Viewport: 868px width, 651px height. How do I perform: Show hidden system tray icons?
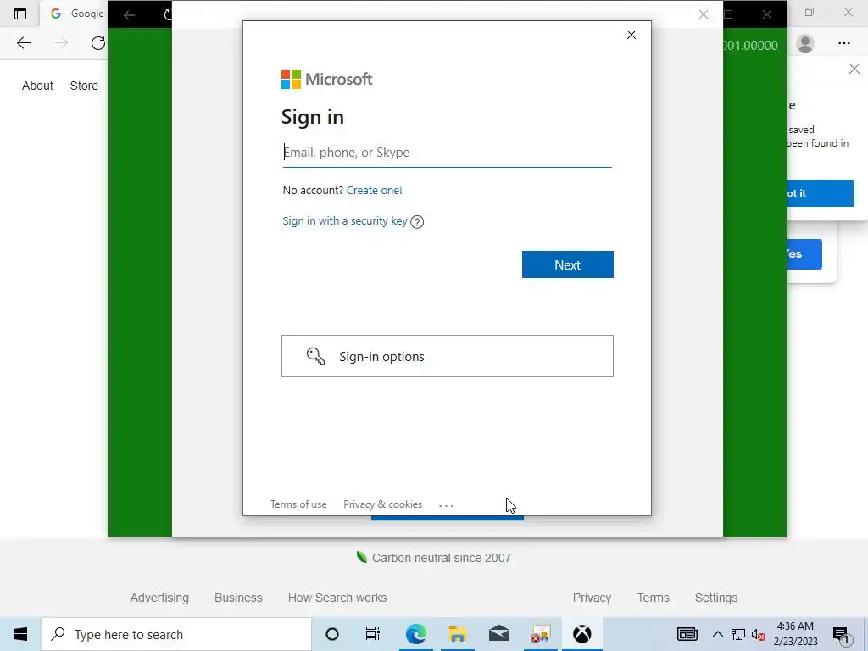coord(717,634)
